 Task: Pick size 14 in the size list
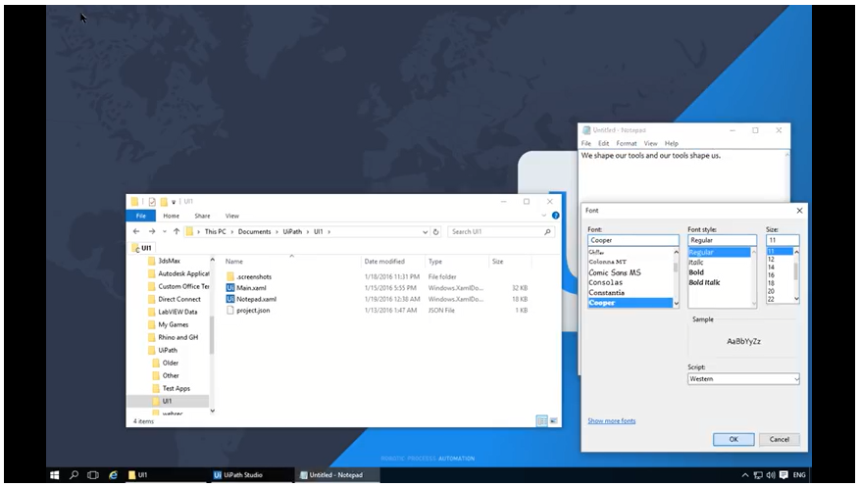click(x=771, y=268)
